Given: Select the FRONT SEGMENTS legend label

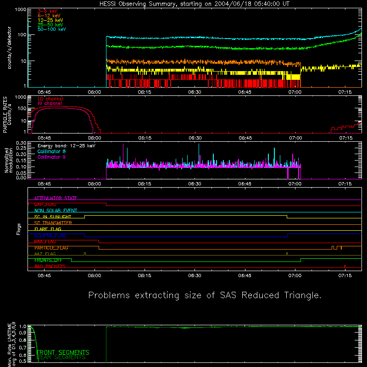Looking at the screenshot, I should 63,352.
